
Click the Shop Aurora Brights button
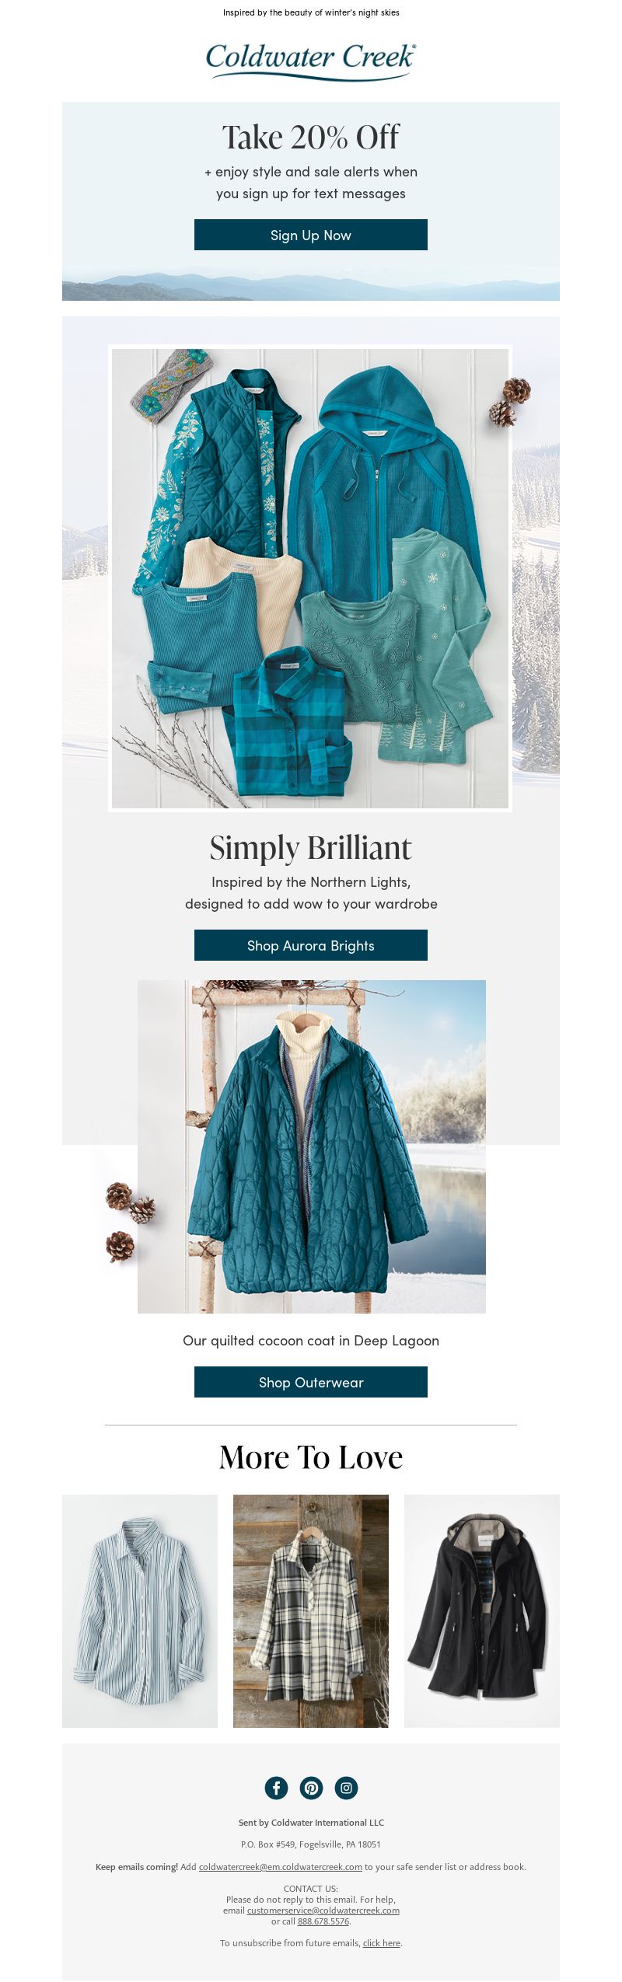311,945
